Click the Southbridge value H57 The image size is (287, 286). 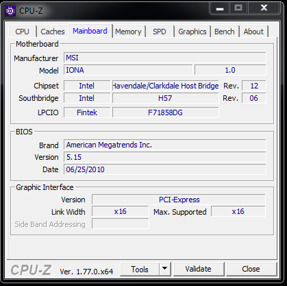[166, 98]
